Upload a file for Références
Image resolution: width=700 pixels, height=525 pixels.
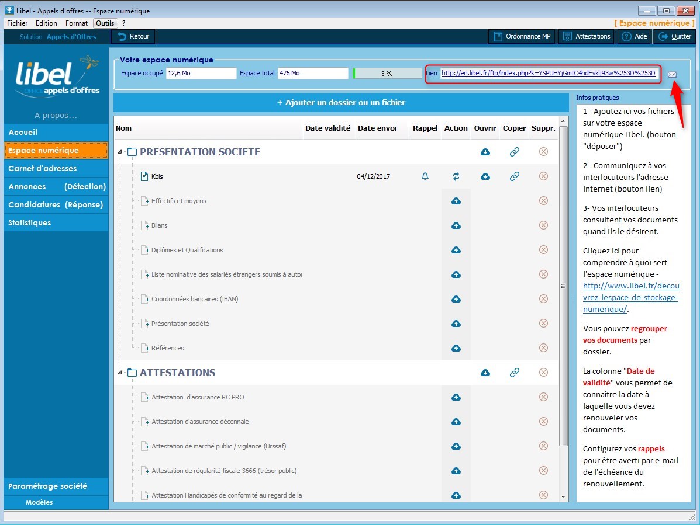pos(456,348)
